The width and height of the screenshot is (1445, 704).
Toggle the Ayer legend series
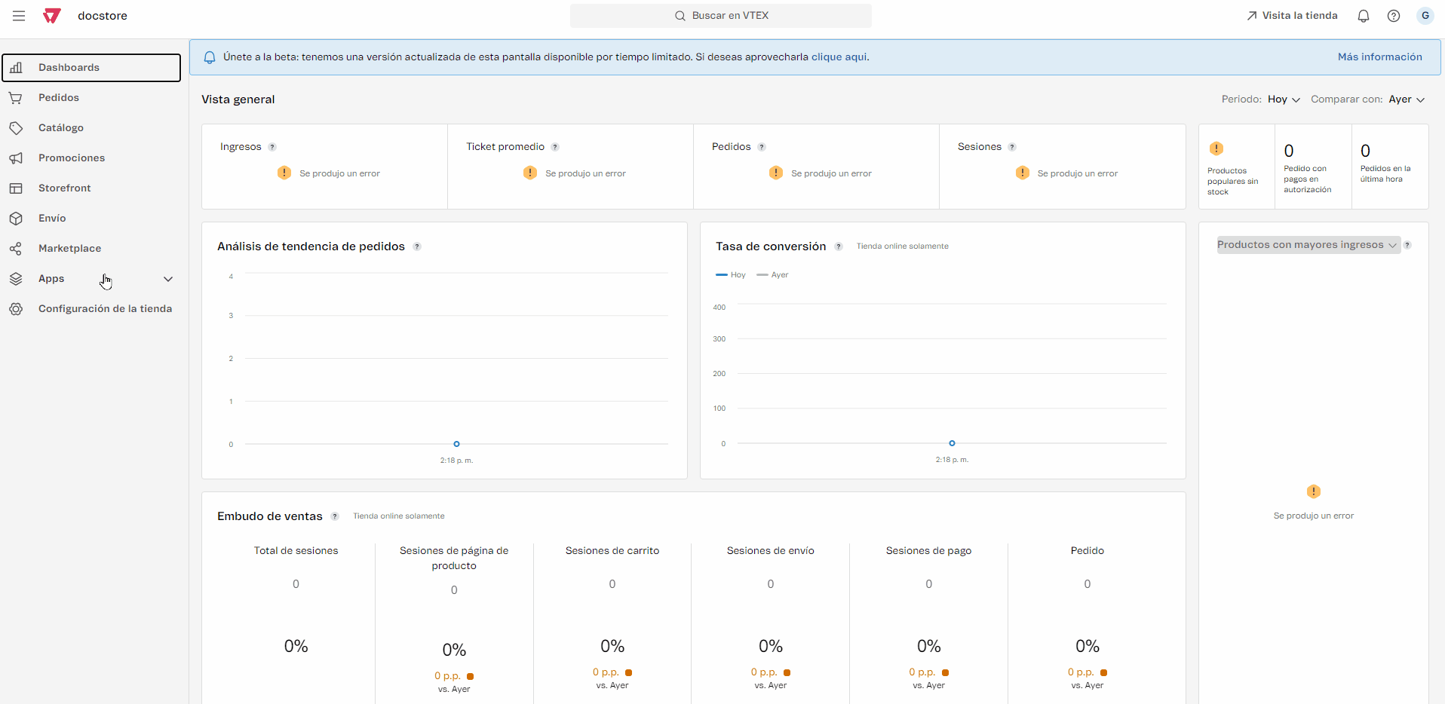click(773, 275)
